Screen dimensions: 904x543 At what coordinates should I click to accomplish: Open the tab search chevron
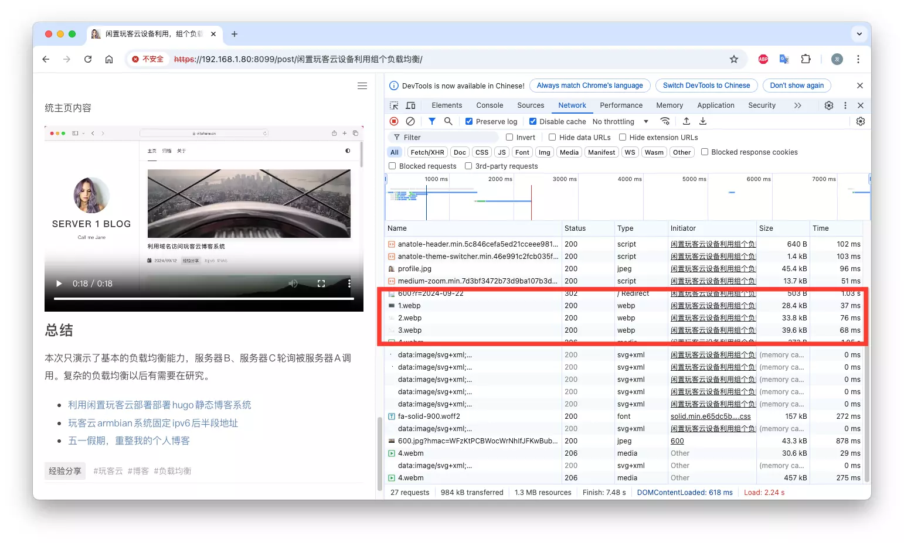click(859, 34)
